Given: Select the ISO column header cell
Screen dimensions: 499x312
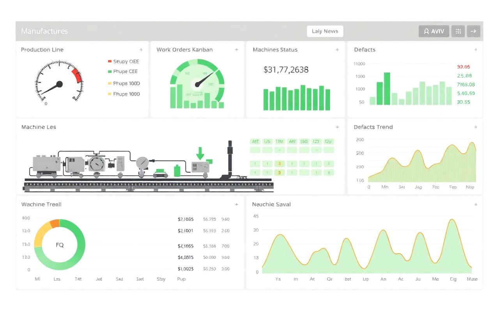Looking at the screenshot, I should click(x=304, y=142).
